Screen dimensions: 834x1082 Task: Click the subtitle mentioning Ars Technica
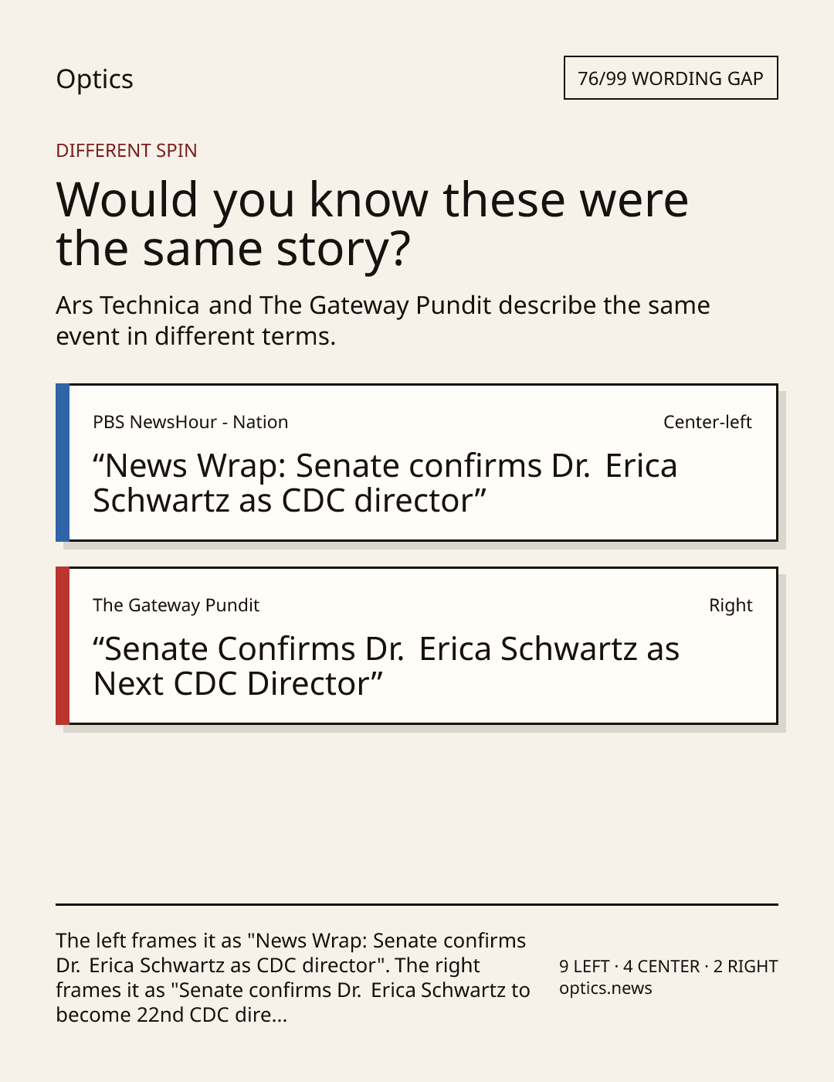[x=383, y=321]
